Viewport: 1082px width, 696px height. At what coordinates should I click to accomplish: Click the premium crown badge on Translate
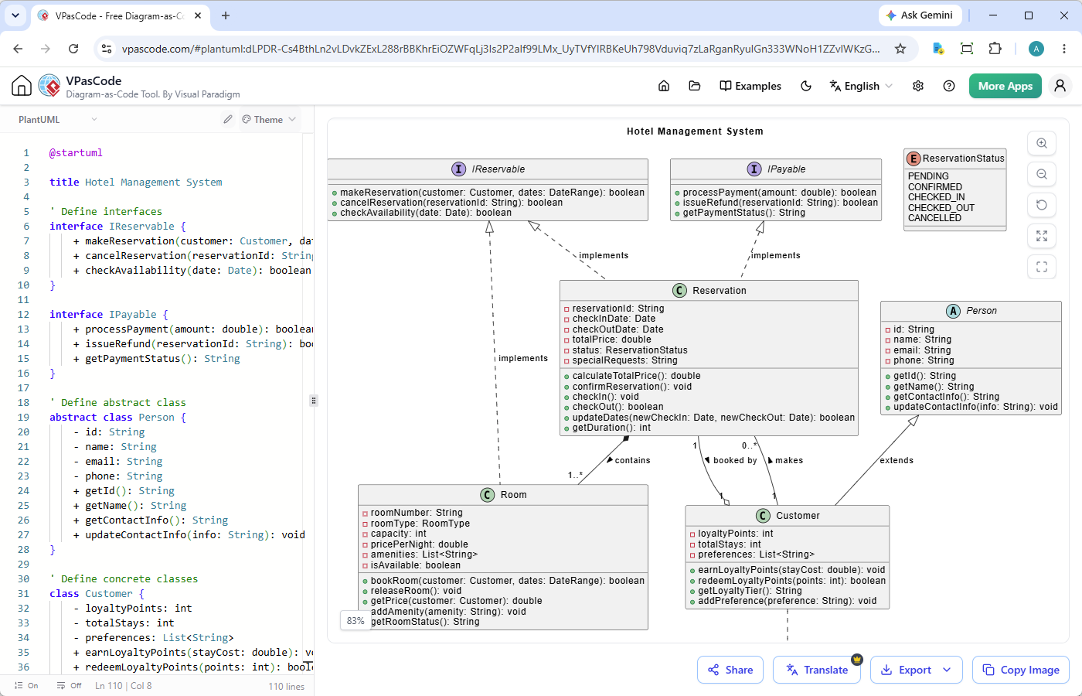click(x=857, y=660)
